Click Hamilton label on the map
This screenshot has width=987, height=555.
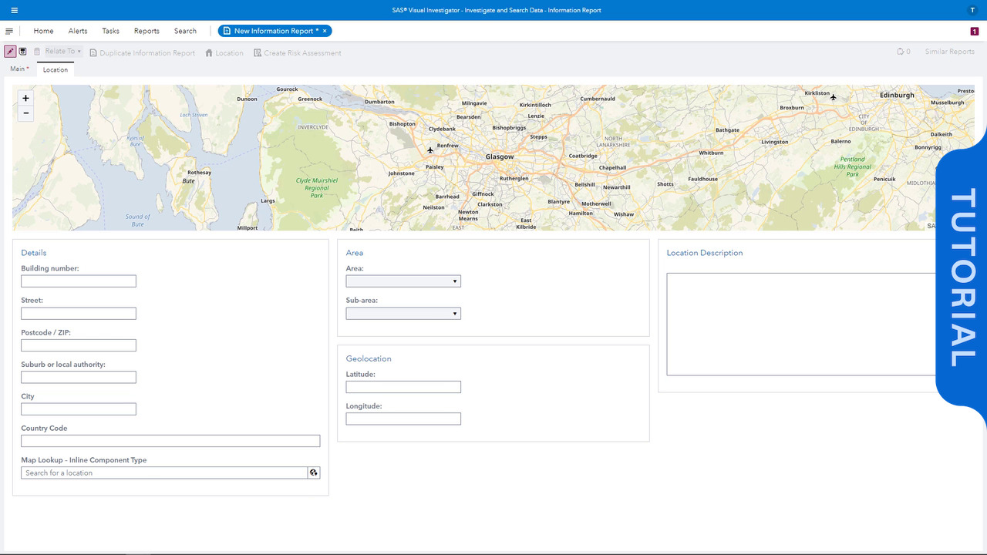(581, 213)
